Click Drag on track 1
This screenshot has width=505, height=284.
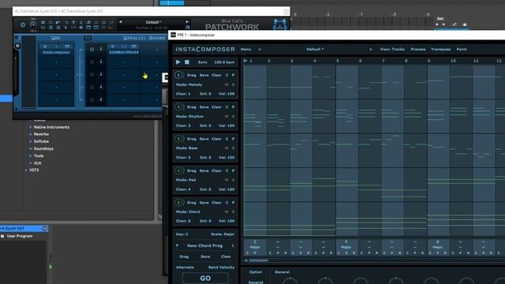point(191,75)
